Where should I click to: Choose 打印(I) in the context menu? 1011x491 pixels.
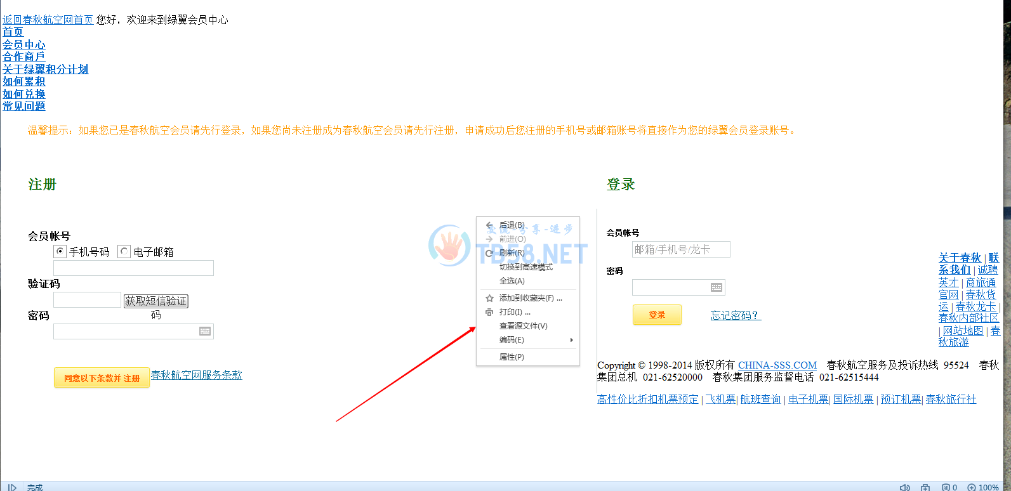pyautogui.click(x=528, y=312)
